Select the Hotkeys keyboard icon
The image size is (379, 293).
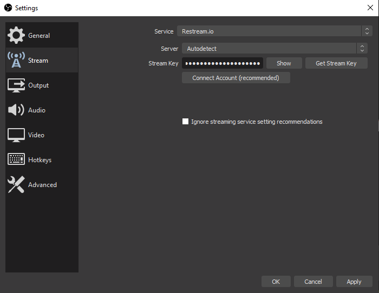click(x=16, y=160)
